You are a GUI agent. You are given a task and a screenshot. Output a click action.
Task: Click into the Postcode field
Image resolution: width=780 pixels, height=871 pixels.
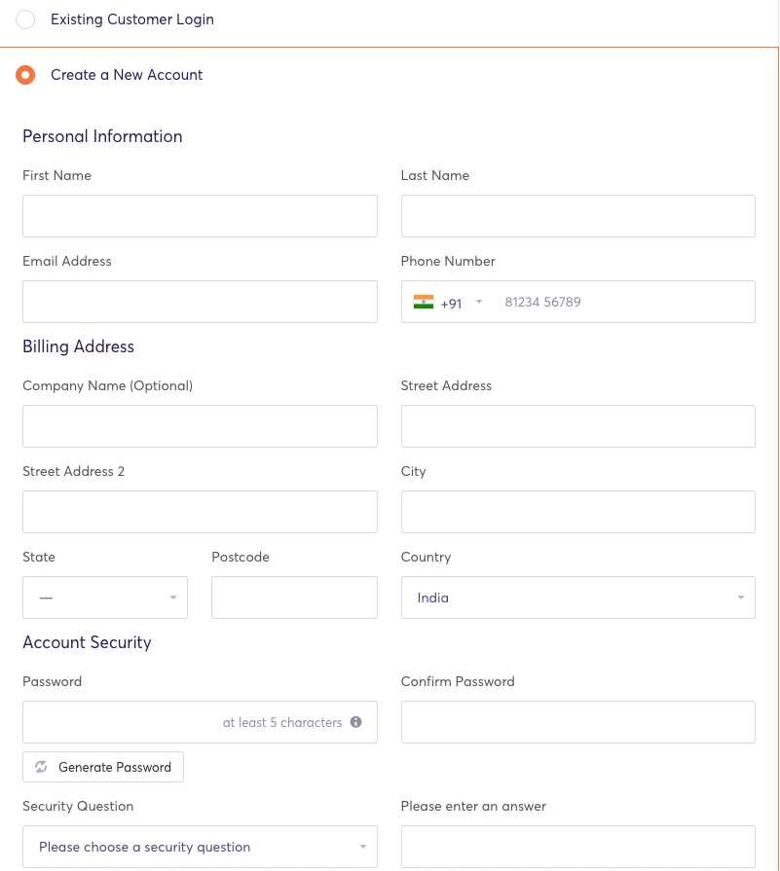coord(294,597)
